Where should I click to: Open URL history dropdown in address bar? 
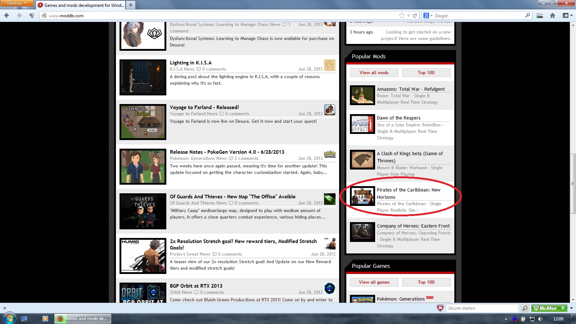tap(409, 16)
